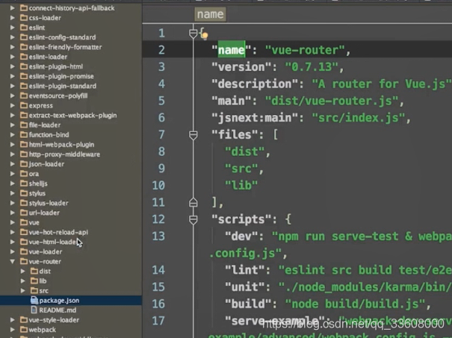Click the "node build/build.js" value
The height and width of the screenshot is (338, 452).
coord(355,304)
